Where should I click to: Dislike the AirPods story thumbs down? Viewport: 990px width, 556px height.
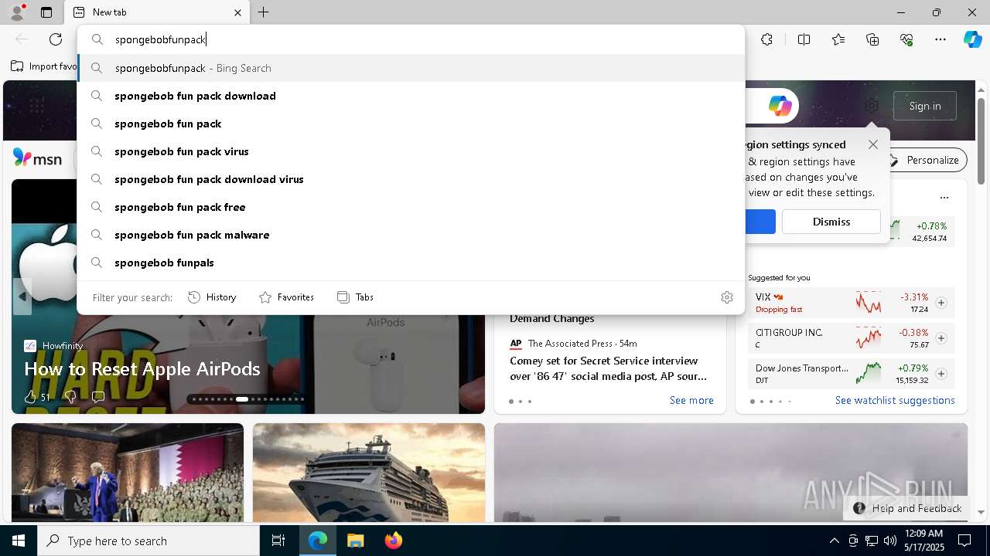[70, 397]
